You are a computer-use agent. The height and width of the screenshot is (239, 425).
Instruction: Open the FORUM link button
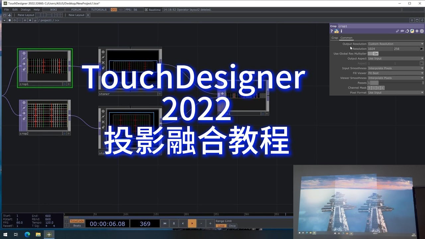[x=76, y=10]
